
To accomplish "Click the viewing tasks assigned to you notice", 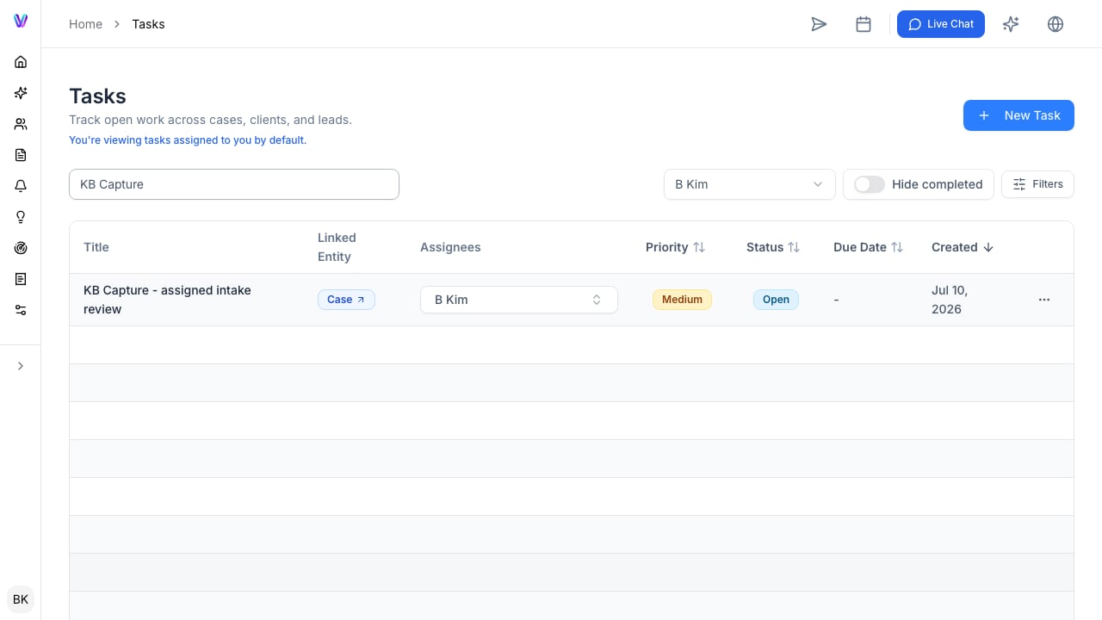I will tap(188, 139).
